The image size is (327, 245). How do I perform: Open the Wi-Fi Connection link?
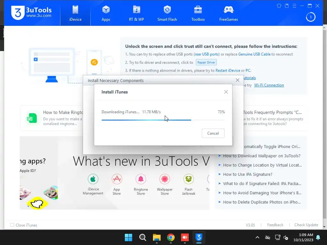point(269,85)
